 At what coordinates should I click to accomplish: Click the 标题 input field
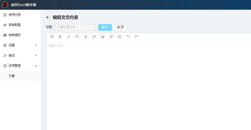tap(75, 27)
